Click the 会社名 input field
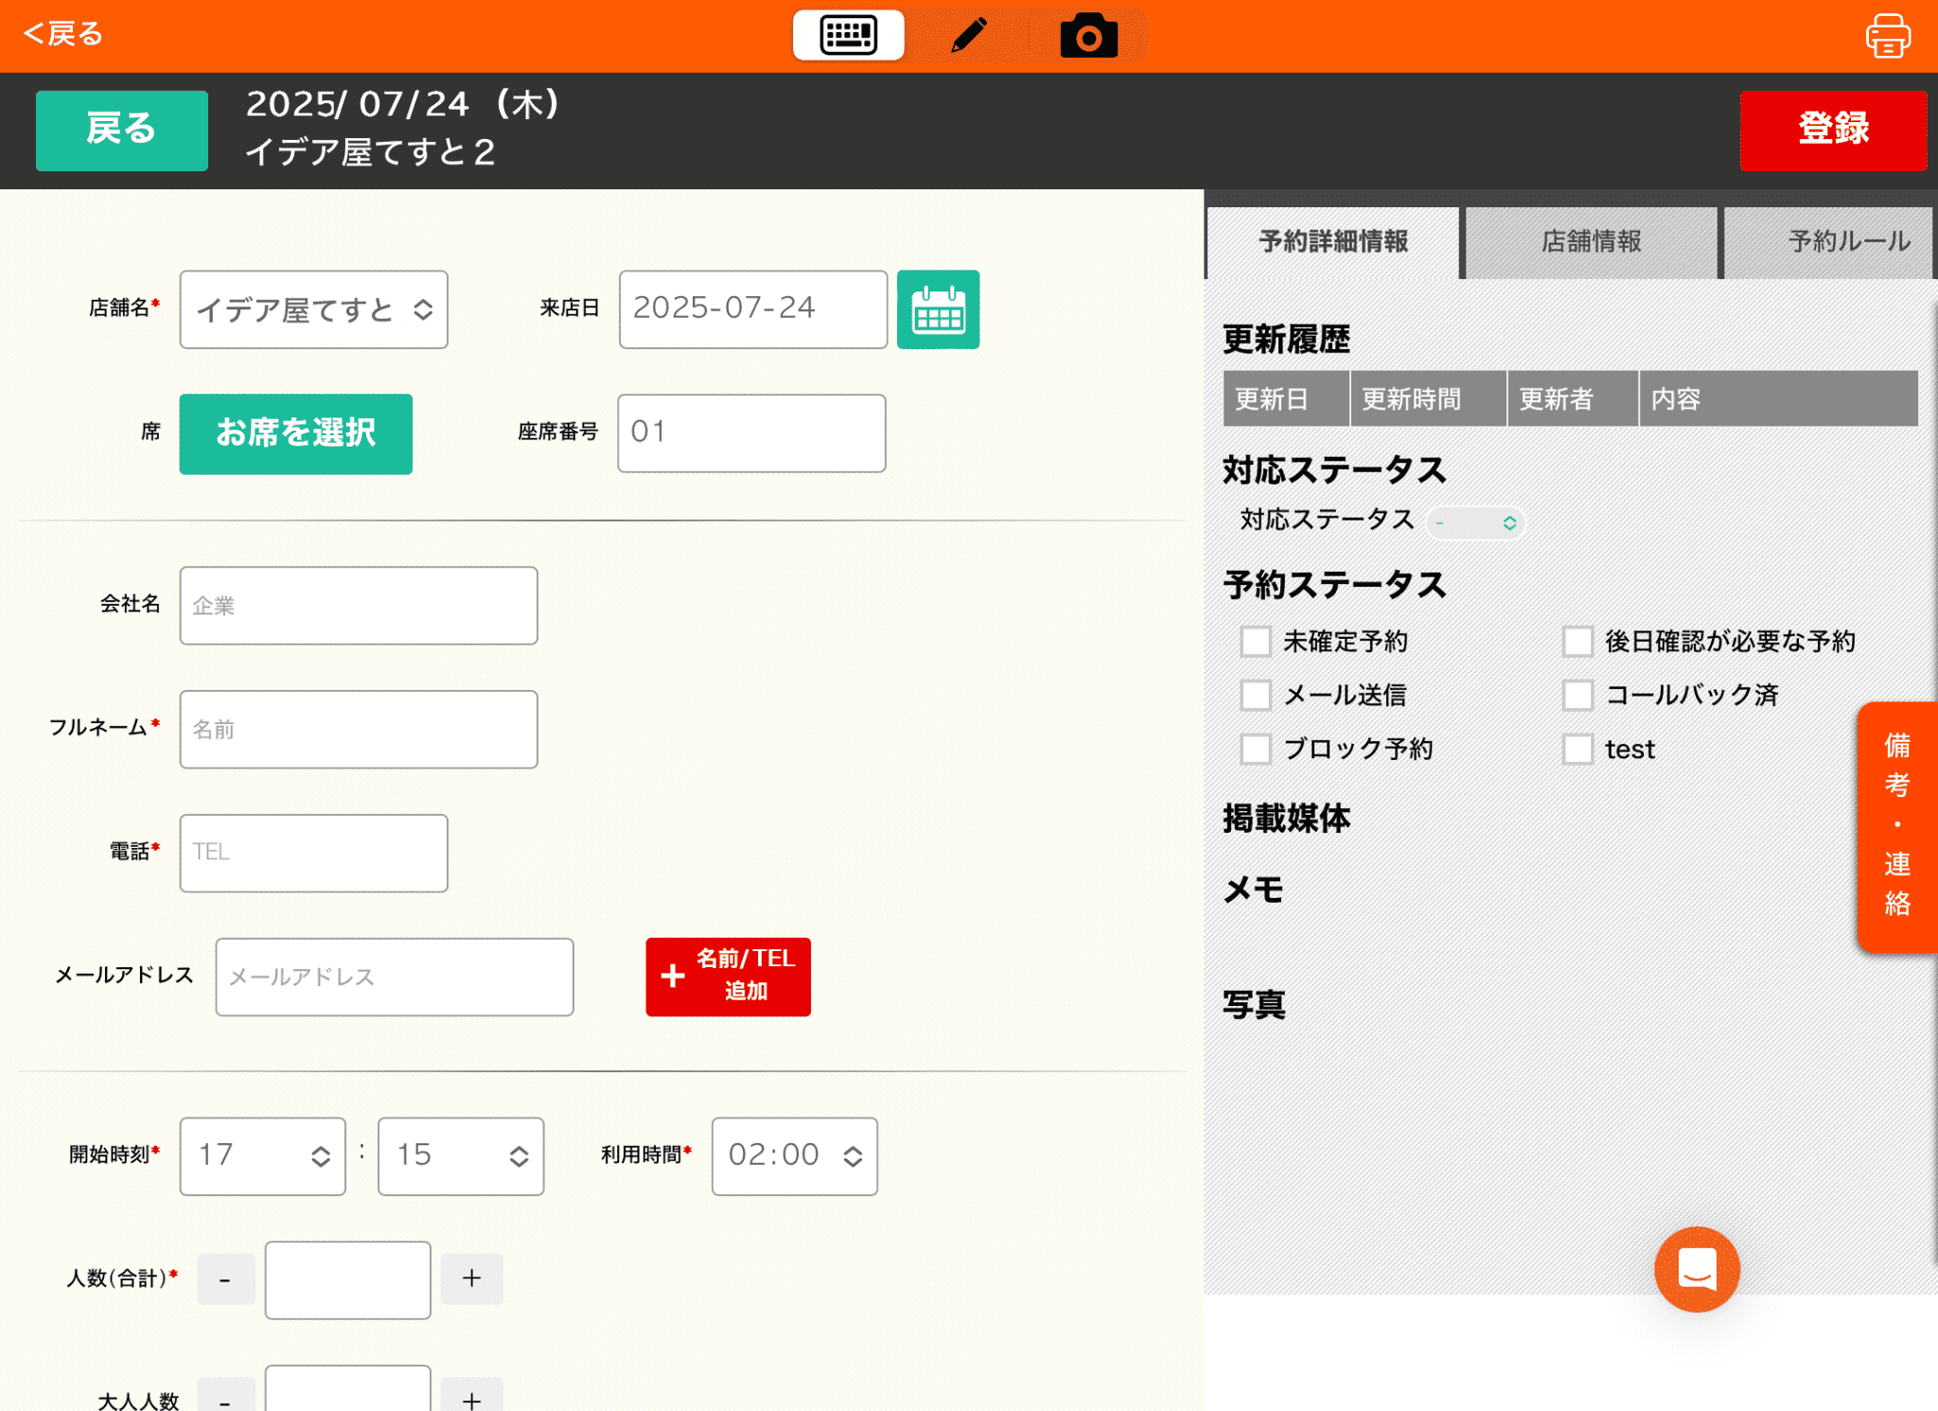 pos(359,606)
